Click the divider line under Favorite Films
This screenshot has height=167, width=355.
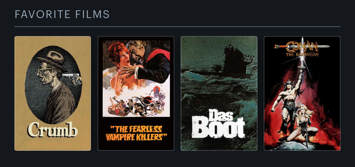click(x=178, y=27)
